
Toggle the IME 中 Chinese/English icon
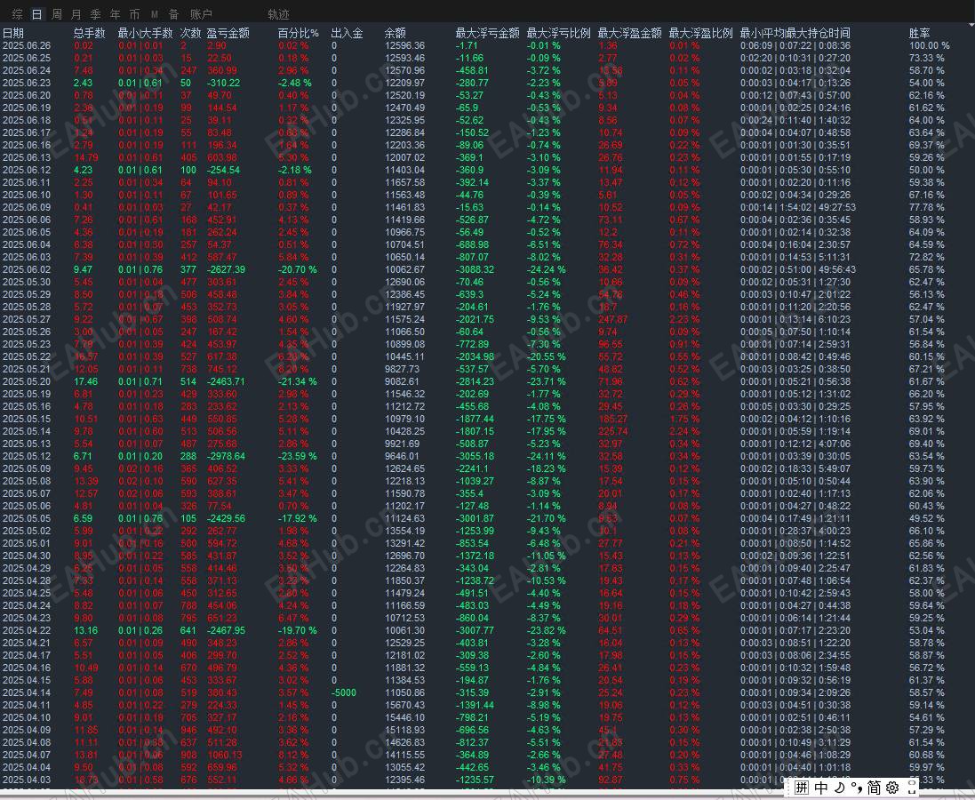click(820, 788)
